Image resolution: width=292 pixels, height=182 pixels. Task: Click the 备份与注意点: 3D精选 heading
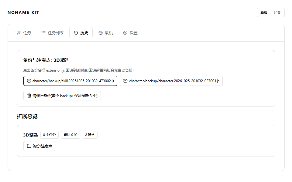[46, 60]
